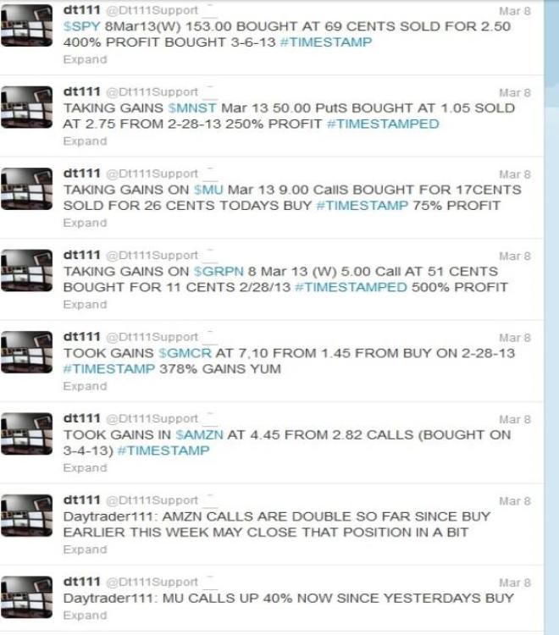Click dt111 avatar on MU CALLS UP tweet
559x635 pixels.
pos(26,597)
